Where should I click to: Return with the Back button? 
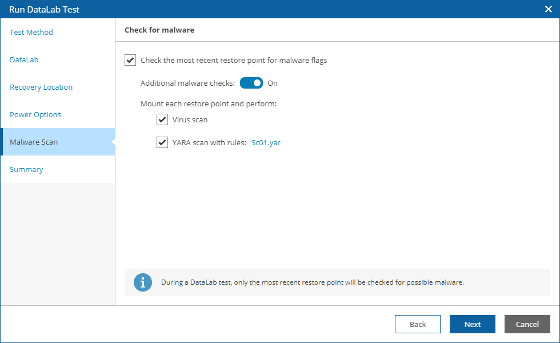coord(417,324)
